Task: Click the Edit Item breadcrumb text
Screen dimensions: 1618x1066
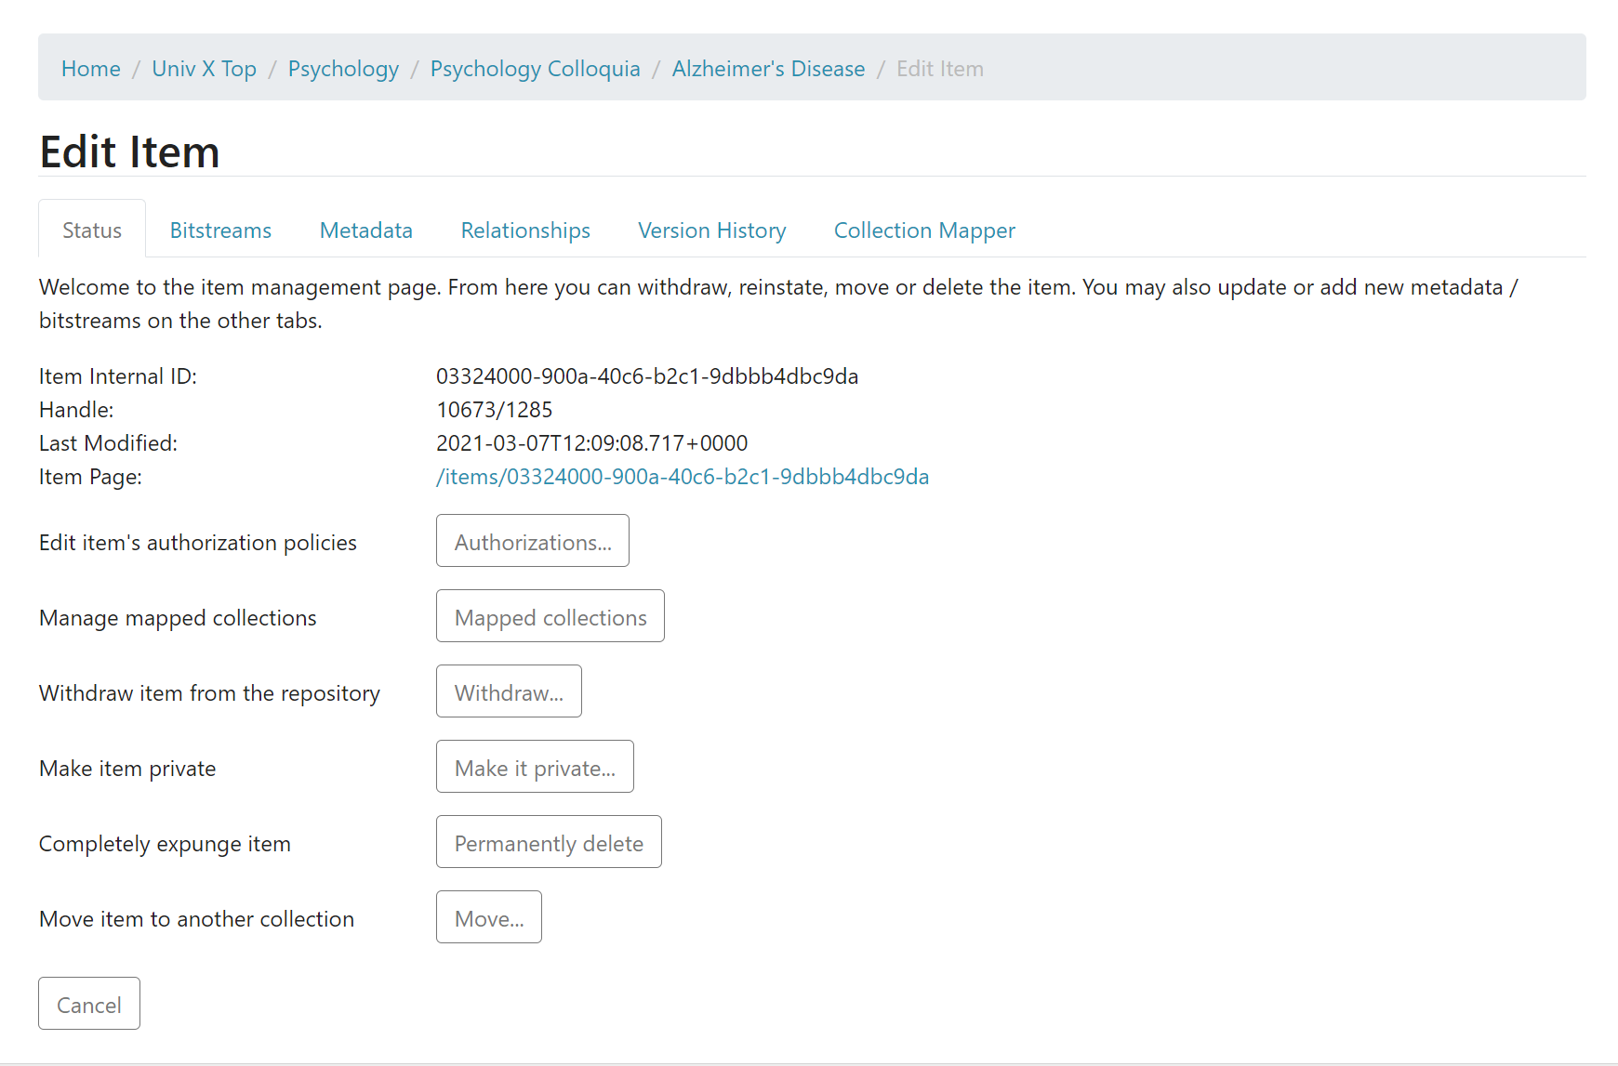Action: 939,69
